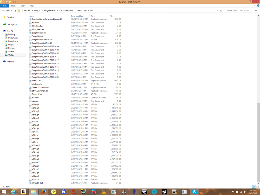Image resolution: width=260 pixels, height=195 pixels.
Task: Open the File menu
Action: 4,5
